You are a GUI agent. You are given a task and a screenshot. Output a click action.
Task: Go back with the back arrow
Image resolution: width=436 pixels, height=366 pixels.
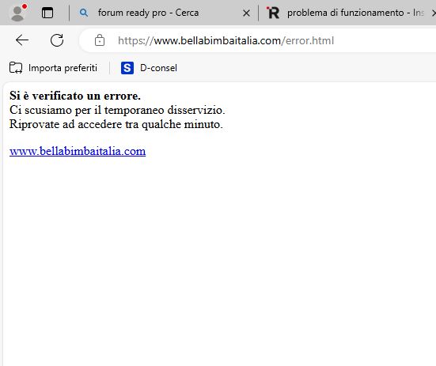[x=22, y=40]
